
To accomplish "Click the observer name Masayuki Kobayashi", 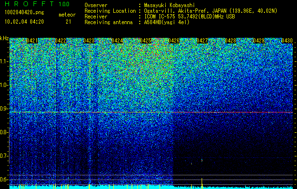I will pyautogui.click(x=170, y=5).
